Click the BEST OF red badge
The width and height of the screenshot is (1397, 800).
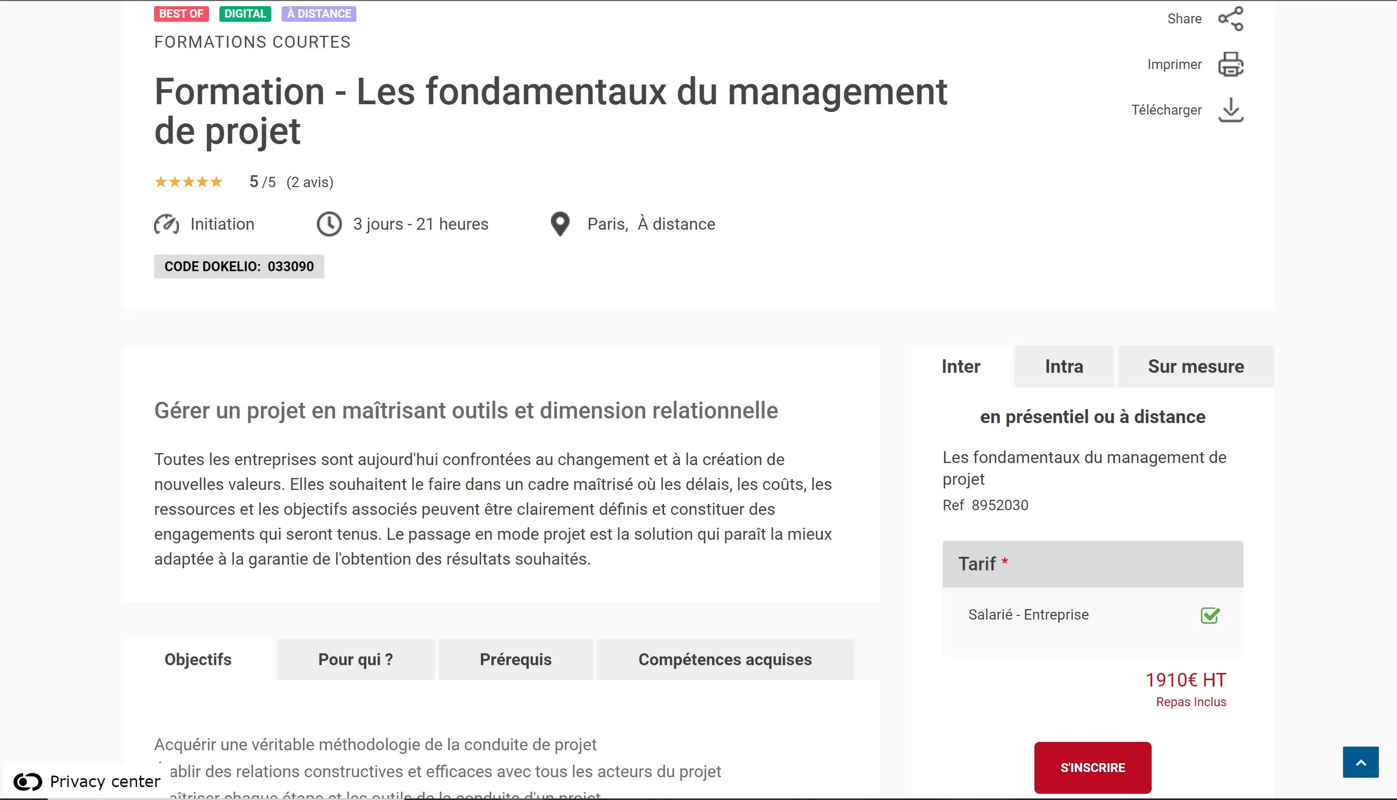[181, 13]
